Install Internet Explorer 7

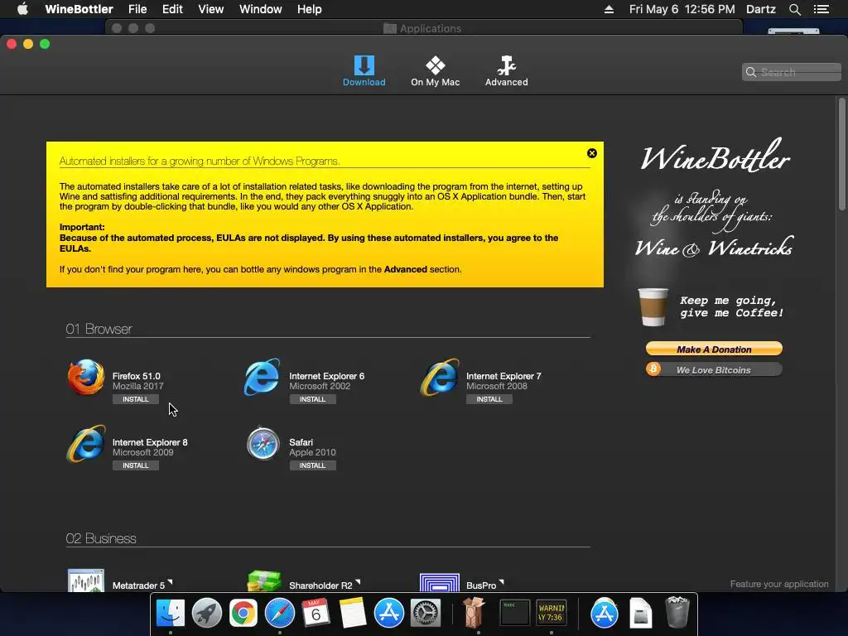489,399
